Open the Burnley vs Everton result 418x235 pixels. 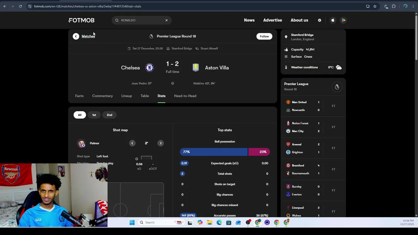coord(313,191)
